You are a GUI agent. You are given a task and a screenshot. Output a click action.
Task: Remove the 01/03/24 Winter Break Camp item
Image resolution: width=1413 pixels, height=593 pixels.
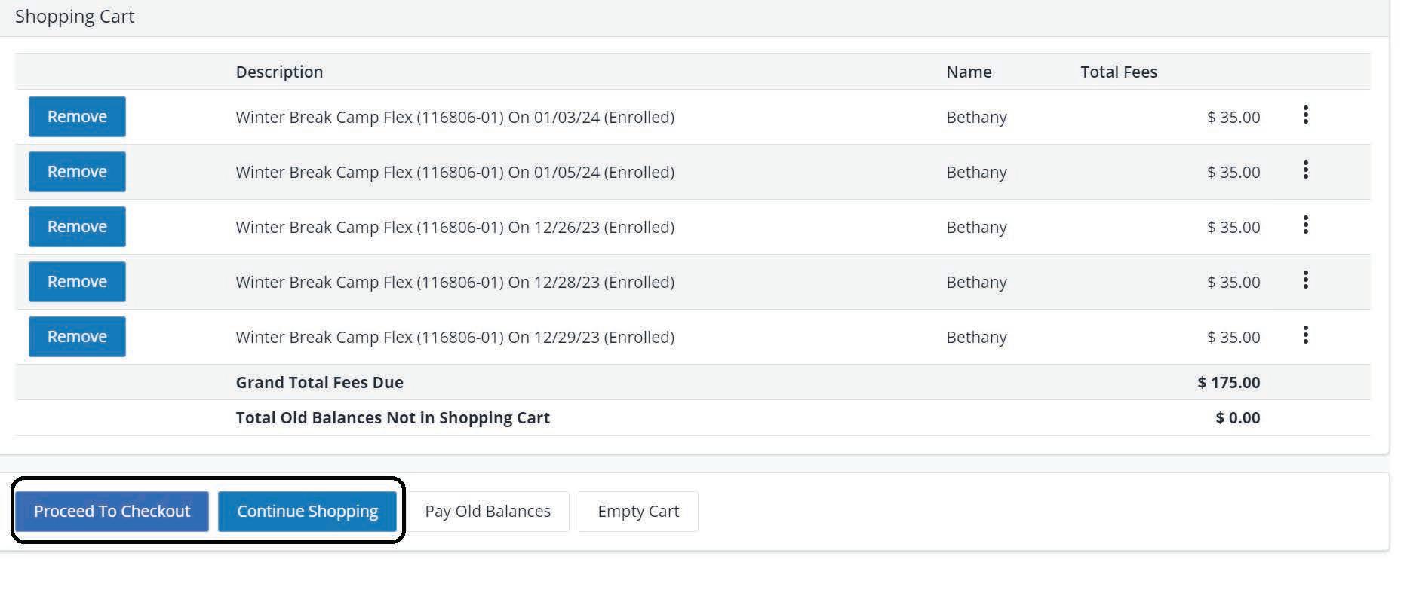pyautogui.click(x=77, y=117)
